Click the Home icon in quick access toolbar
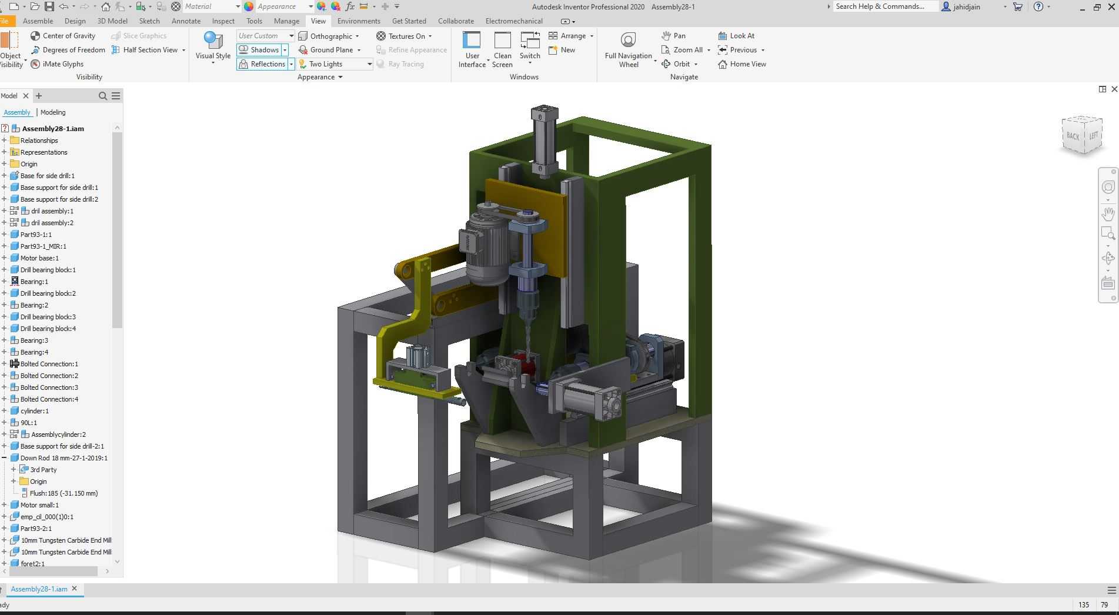1119x615 pixels. click(x=106, y=6)
